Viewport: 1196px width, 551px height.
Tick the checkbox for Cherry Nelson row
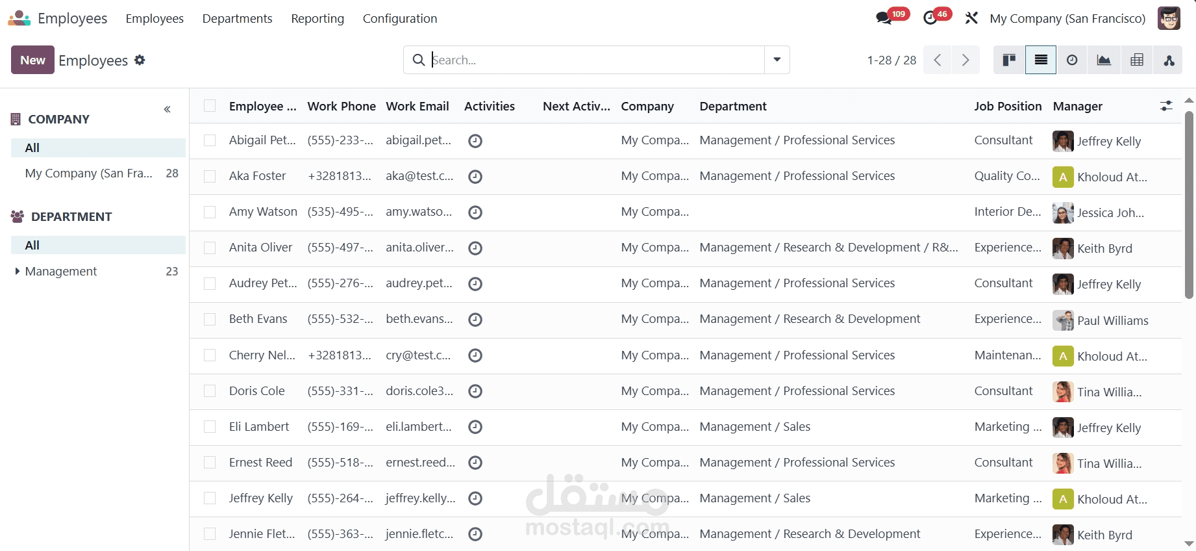point(210,355)
